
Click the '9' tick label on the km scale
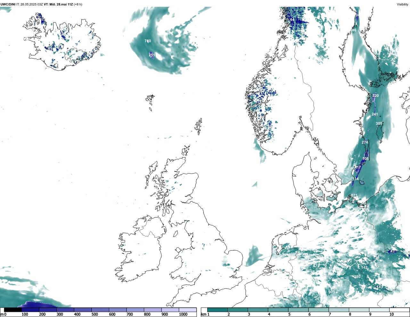(371, 314)
